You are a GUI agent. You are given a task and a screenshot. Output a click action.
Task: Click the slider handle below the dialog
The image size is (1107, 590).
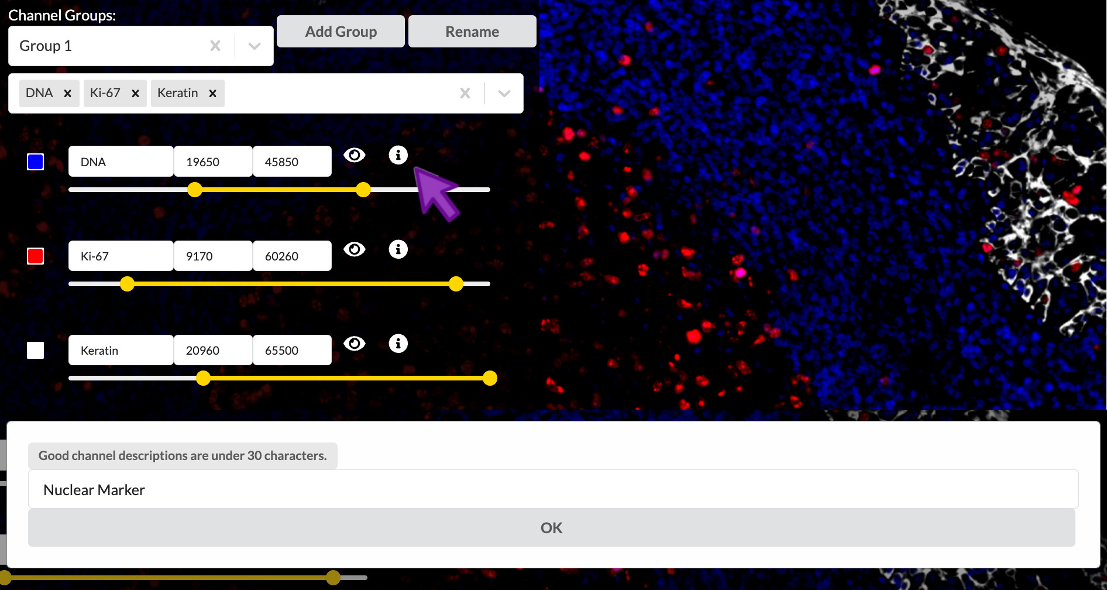click(x=333, y=578)
